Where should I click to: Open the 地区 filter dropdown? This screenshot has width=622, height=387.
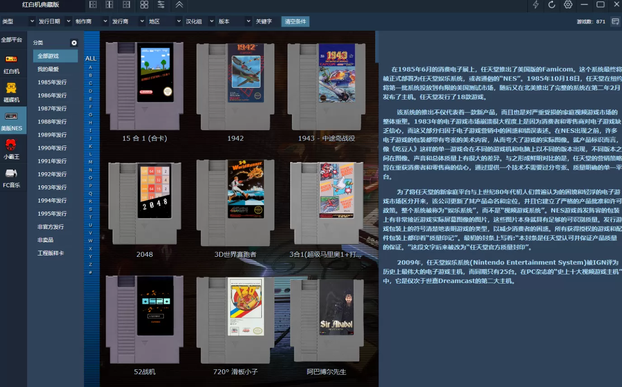(x=164, y=21)
